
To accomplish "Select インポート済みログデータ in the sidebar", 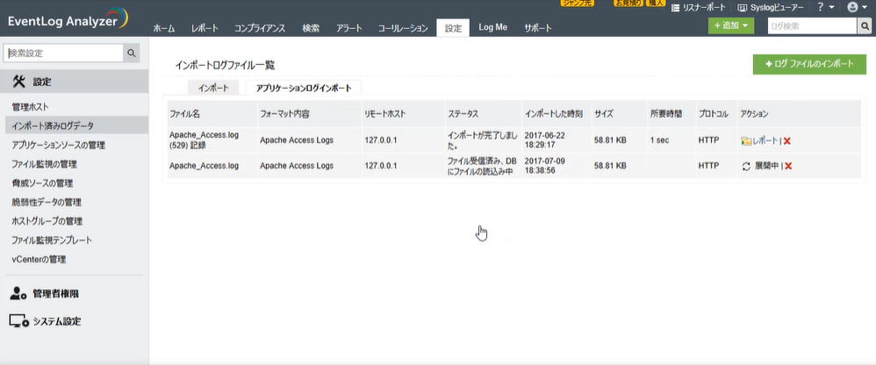I will pyautogui.click(x=76, y=125).
